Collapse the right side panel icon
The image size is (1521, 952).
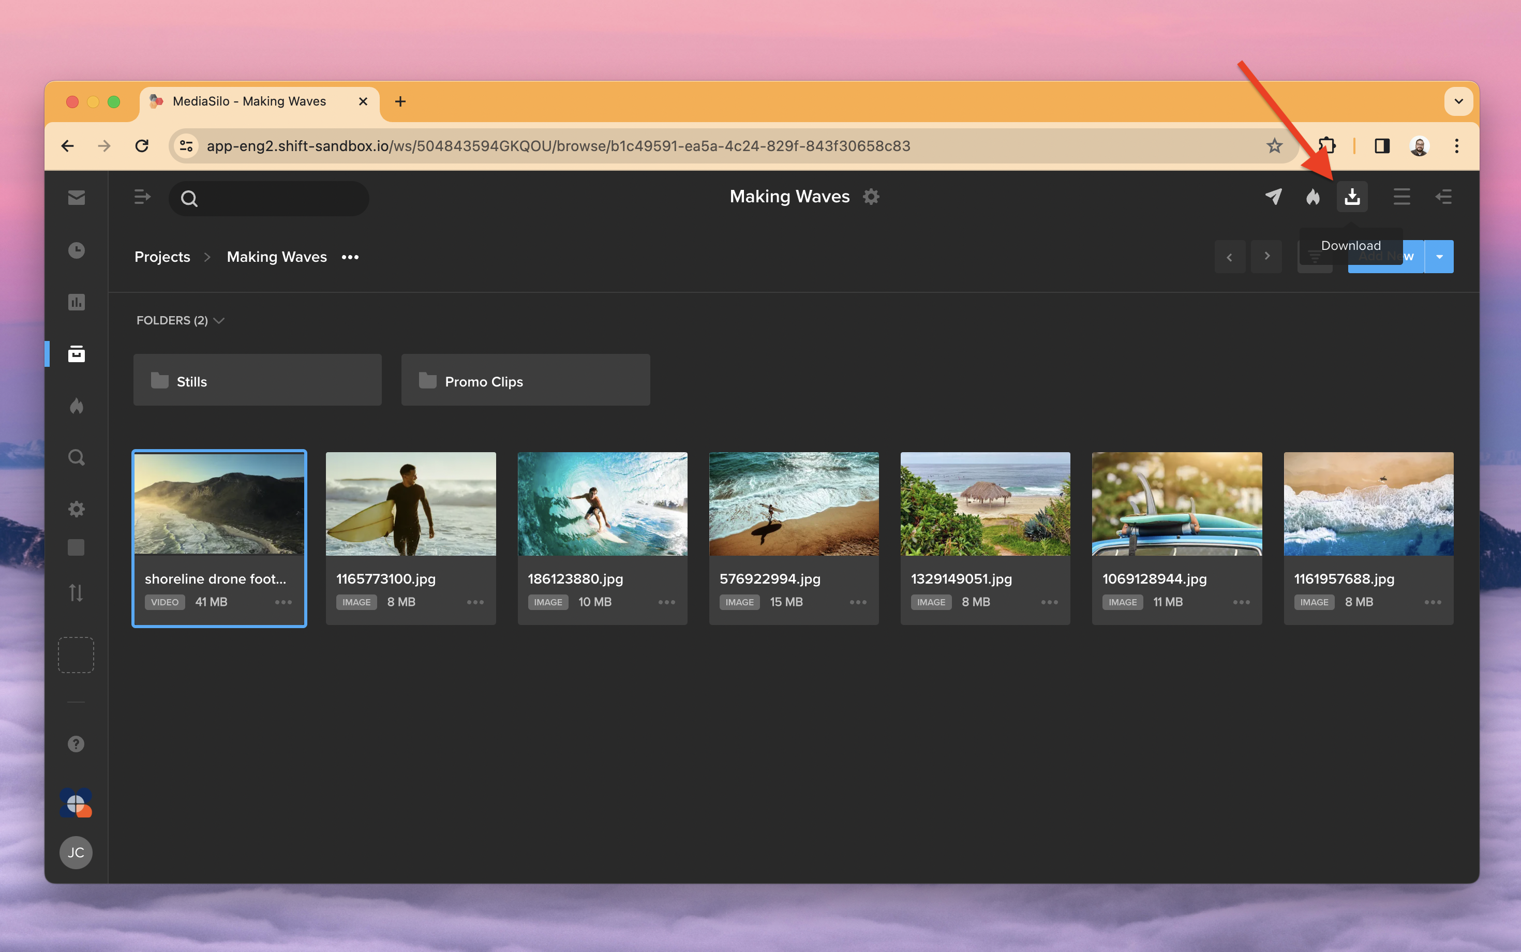point(1444,197)
